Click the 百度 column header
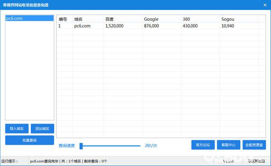 click(110, 19)
